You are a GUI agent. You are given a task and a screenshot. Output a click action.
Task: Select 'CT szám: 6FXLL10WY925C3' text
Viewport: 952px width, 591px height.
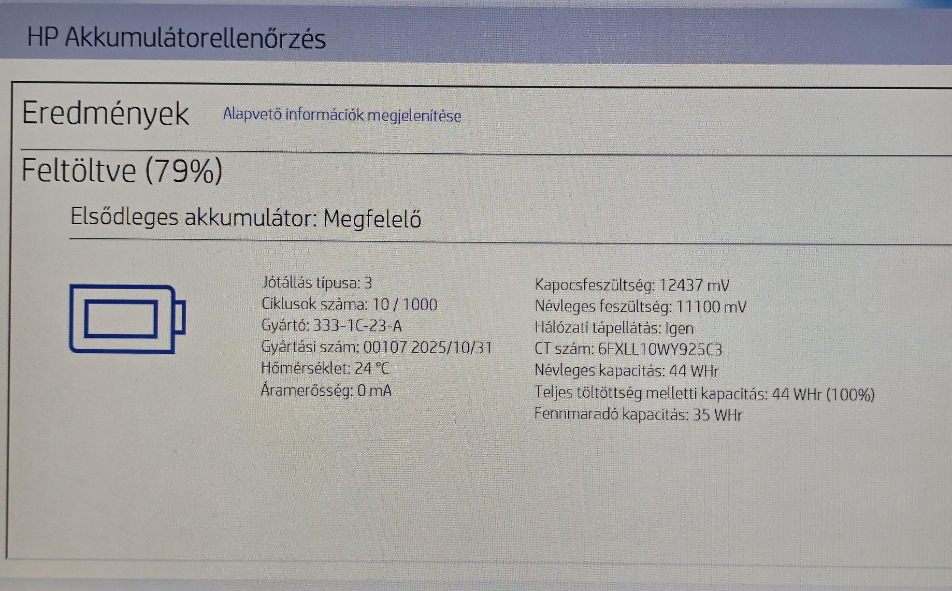point(628,350)
